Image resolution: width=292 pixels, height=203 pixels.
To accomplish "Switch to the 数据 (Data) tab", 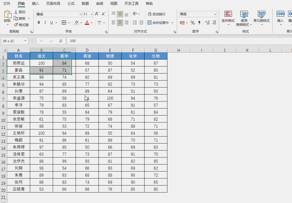I will 85,3.
